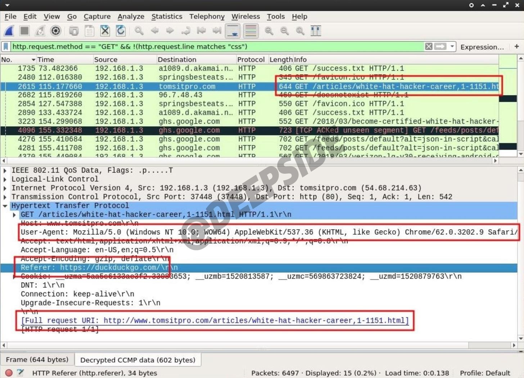Expand the Transmission Control Protocol section
524x378 pixels.
pos(5,197)
